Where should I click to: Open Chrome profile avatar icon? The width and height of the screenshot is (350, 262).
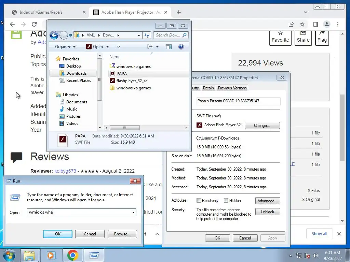point(326,24)
